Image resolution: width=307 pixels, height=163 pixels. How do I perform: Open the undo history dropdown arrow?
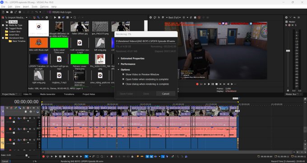40,12
